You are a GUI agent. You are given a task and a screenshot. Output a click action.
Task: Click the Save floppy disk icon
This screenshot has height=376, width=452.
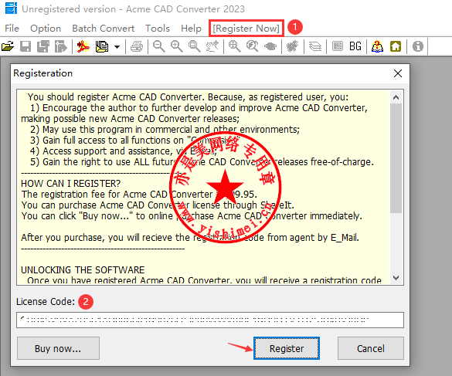pos(25,46)
